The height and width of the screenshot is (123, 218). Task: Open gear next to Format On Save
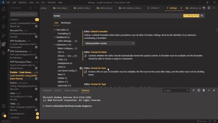pos(81,68)
